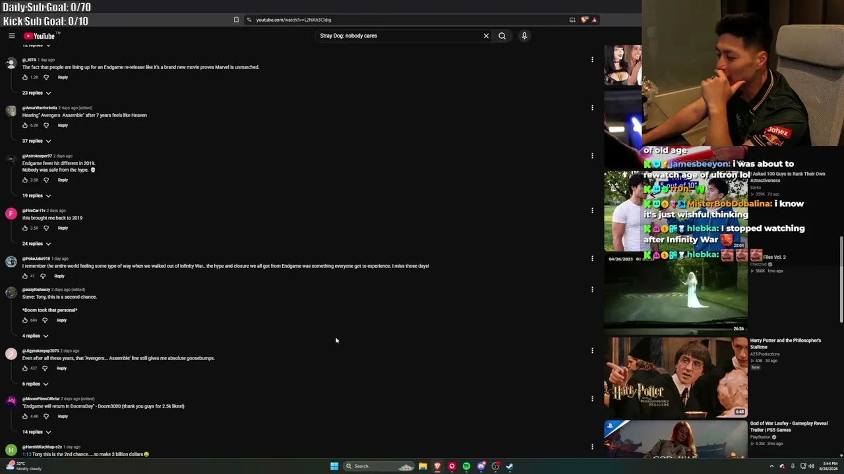This screenshot has width=844, height=474.
Task: Dislike the @Astrokeeper97 comment
Action: point(46,180)
